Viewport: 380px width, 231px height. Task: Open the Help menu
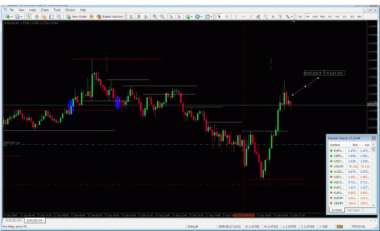pos(83,10)
